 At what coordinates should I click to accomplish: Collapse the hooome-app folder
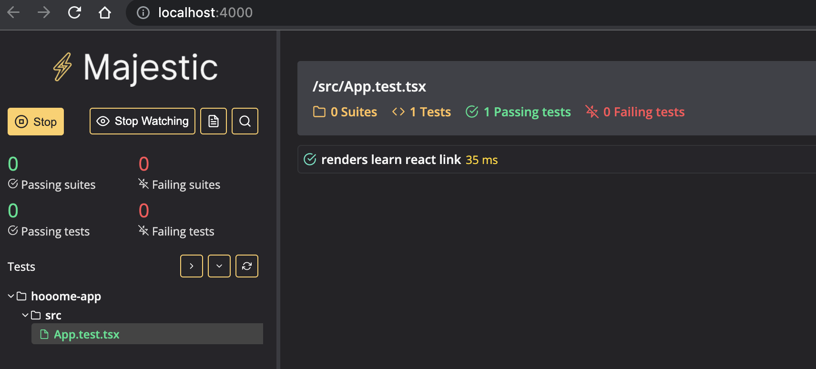(11, 297)
